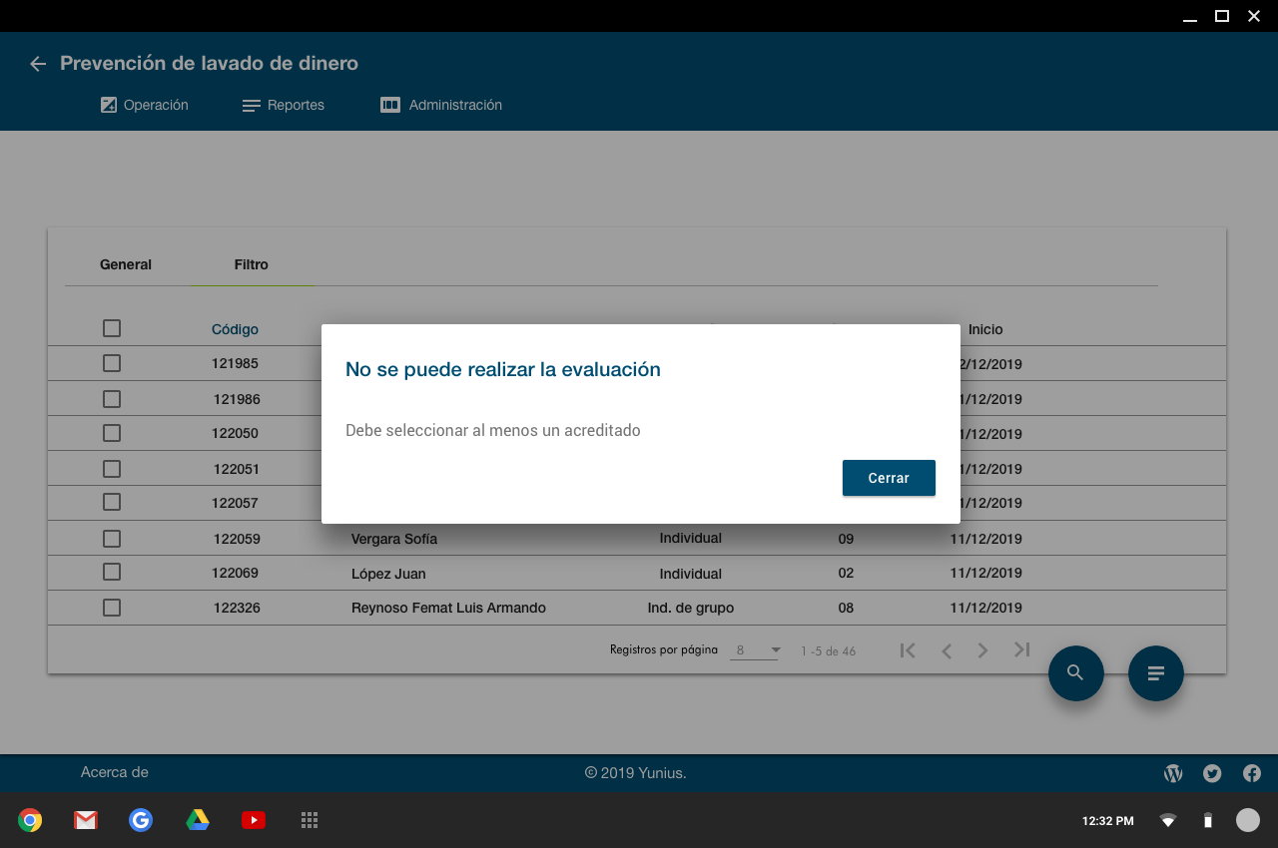Viewport: 1278px width, 848px height.
Task: Tick the checkbox for record 121985
Action: point(112,363)
